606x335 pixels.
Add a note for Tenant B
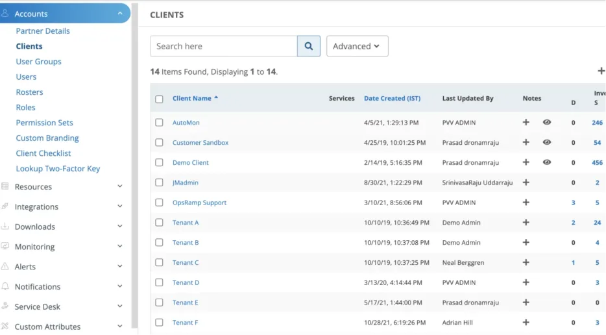[526, 243]
